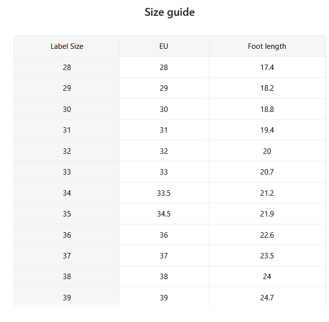Screen dimensions: 329x322
Task: Click foot length value 18.8
Action: click(267, 109)
